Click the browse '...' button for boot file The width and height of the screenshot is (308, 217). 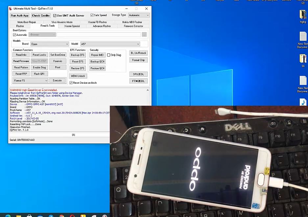pyautogui.click(x=144, y=35)
